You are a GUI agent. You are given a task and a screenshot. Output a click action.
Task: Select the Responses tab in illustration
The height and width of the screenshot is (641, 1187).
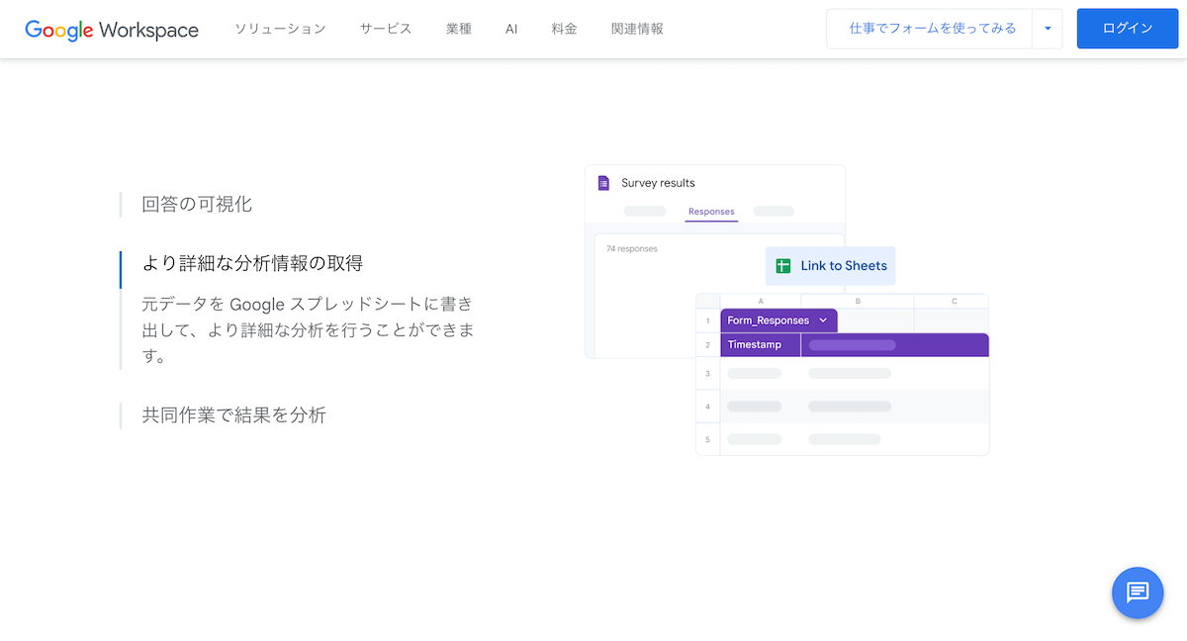click(711, 212)
